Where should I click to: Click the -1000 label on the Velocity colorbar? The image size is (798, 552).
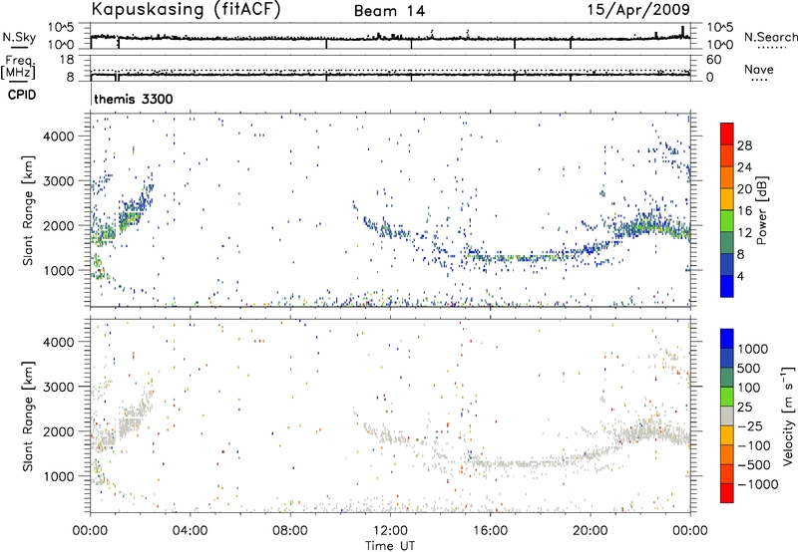coord(758,484)
